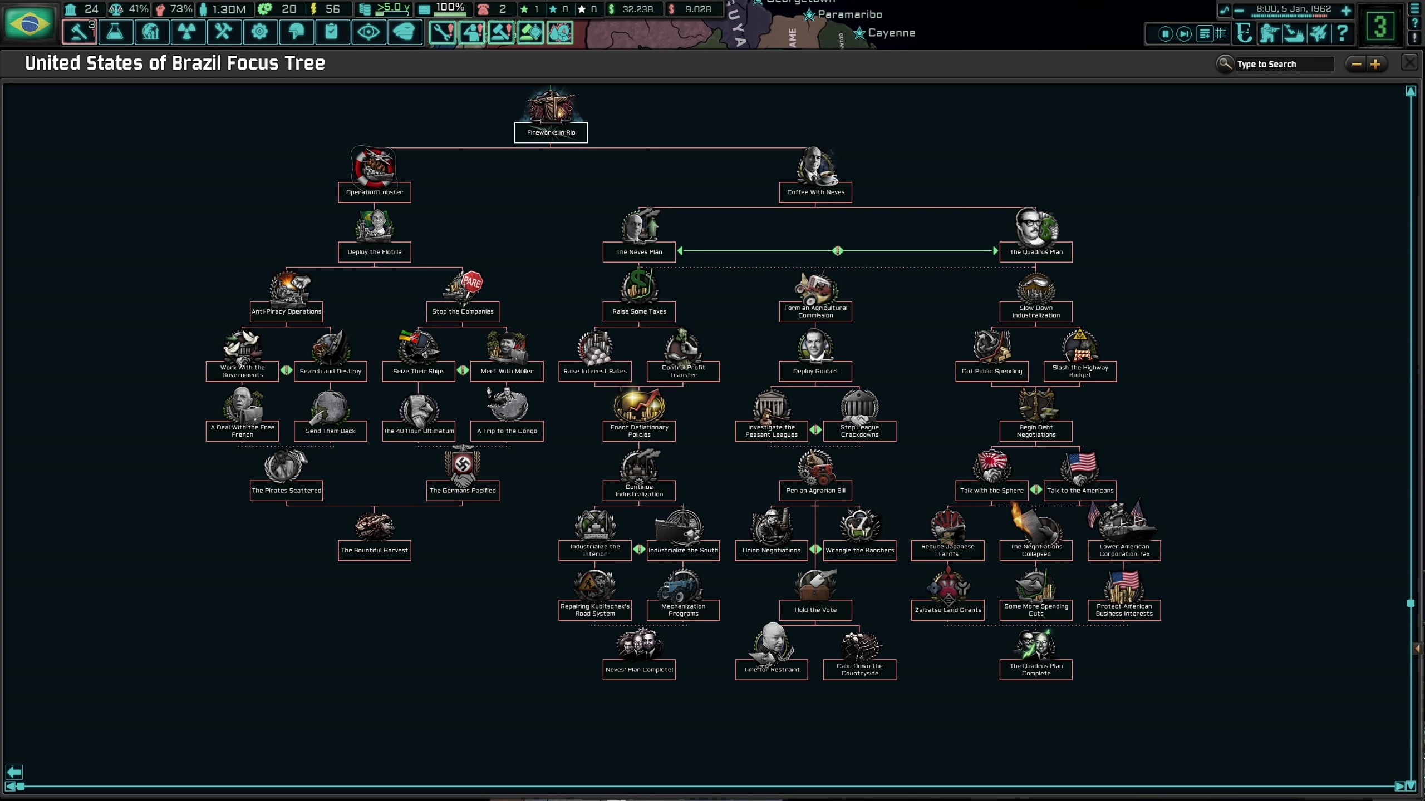Image resolution: width=1425 pixels, height=801 pixels.
Task: Click the Talk with the Sphere focus
Action: (992, 490)
